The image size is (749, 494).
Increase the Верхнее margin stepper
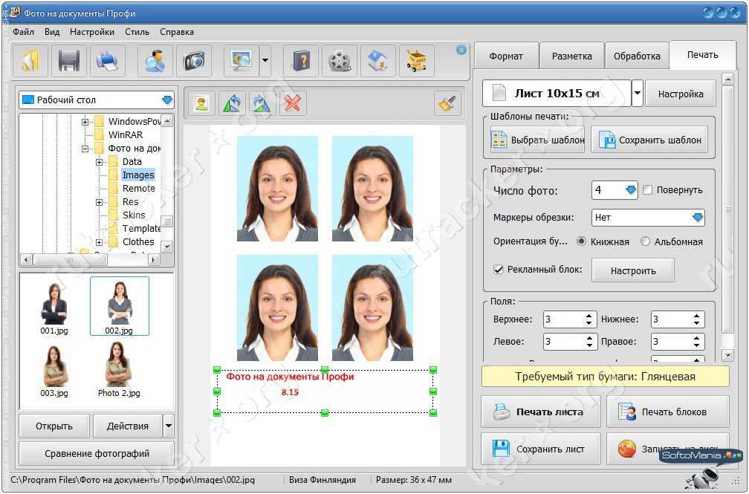tap(589, 316)
